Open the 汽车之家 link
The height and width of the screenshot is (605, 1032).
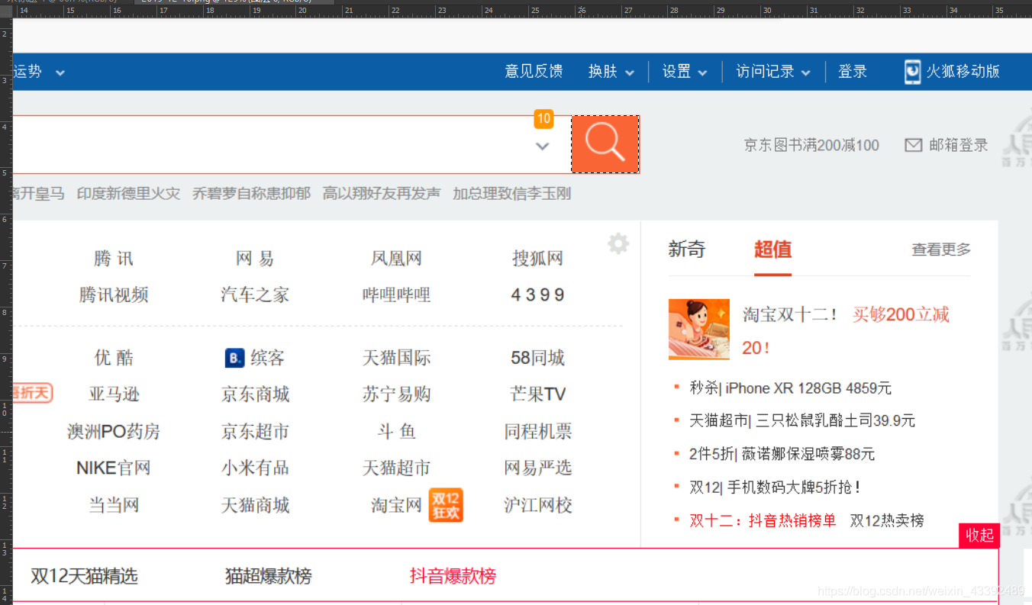pyautogui.click(x=255, y=295)
